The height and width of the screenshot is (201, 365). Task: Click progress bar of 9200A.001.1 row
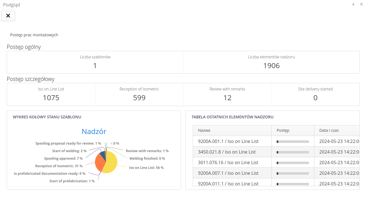[293, 142]
